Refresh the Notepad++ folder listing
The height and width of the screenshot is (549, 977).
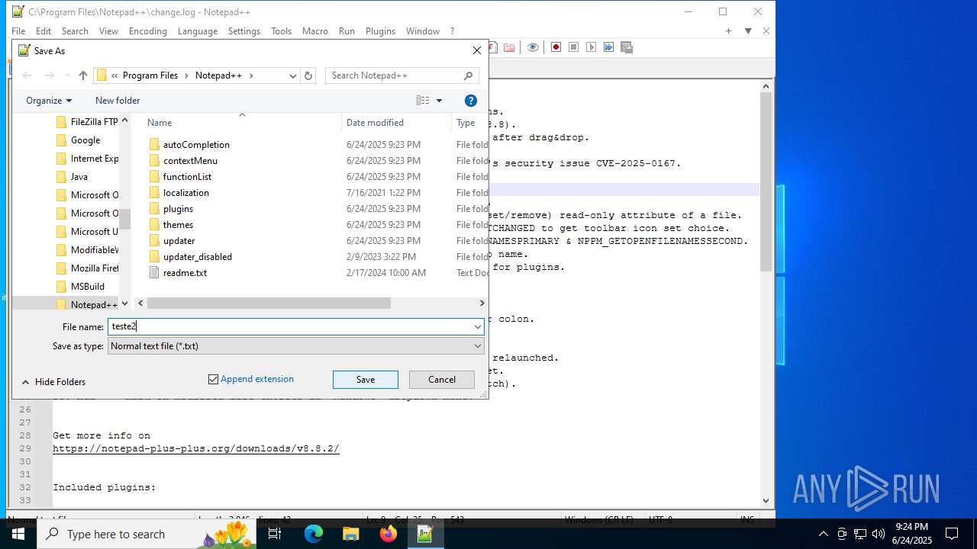coord(308,75)
